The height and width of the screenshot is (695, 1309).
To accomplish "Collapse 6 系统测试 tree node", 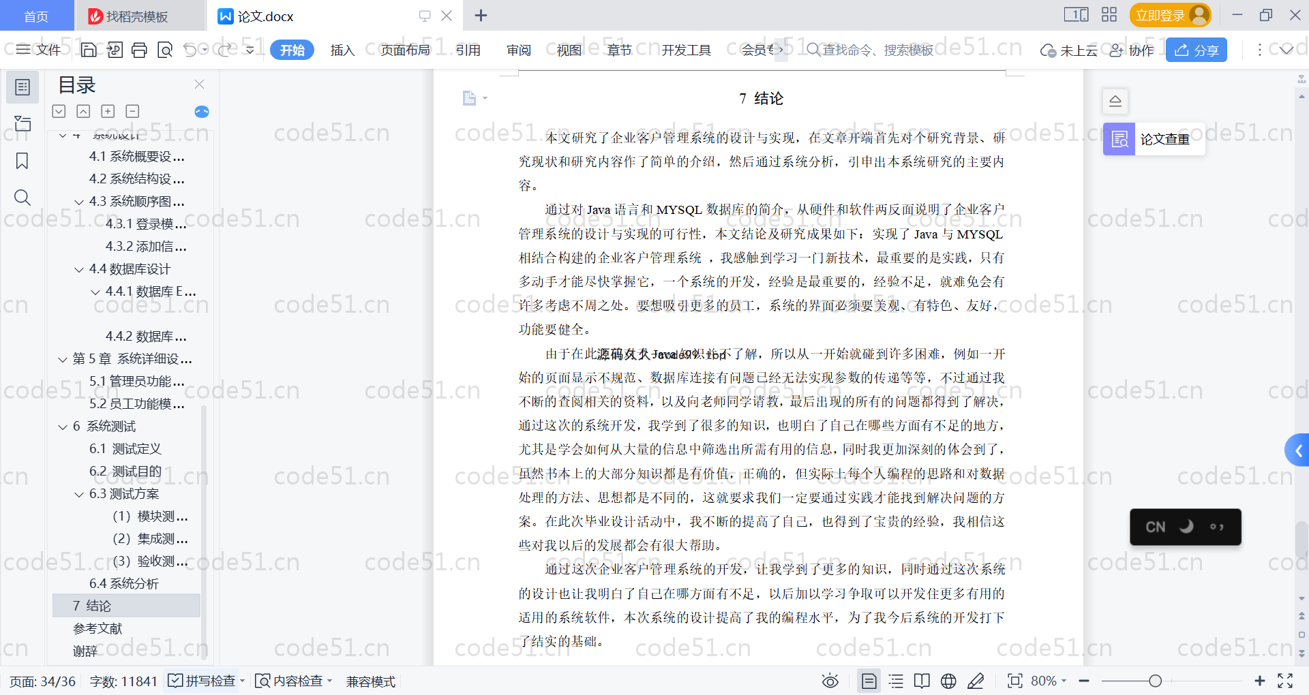I will [x=63, y=427].
